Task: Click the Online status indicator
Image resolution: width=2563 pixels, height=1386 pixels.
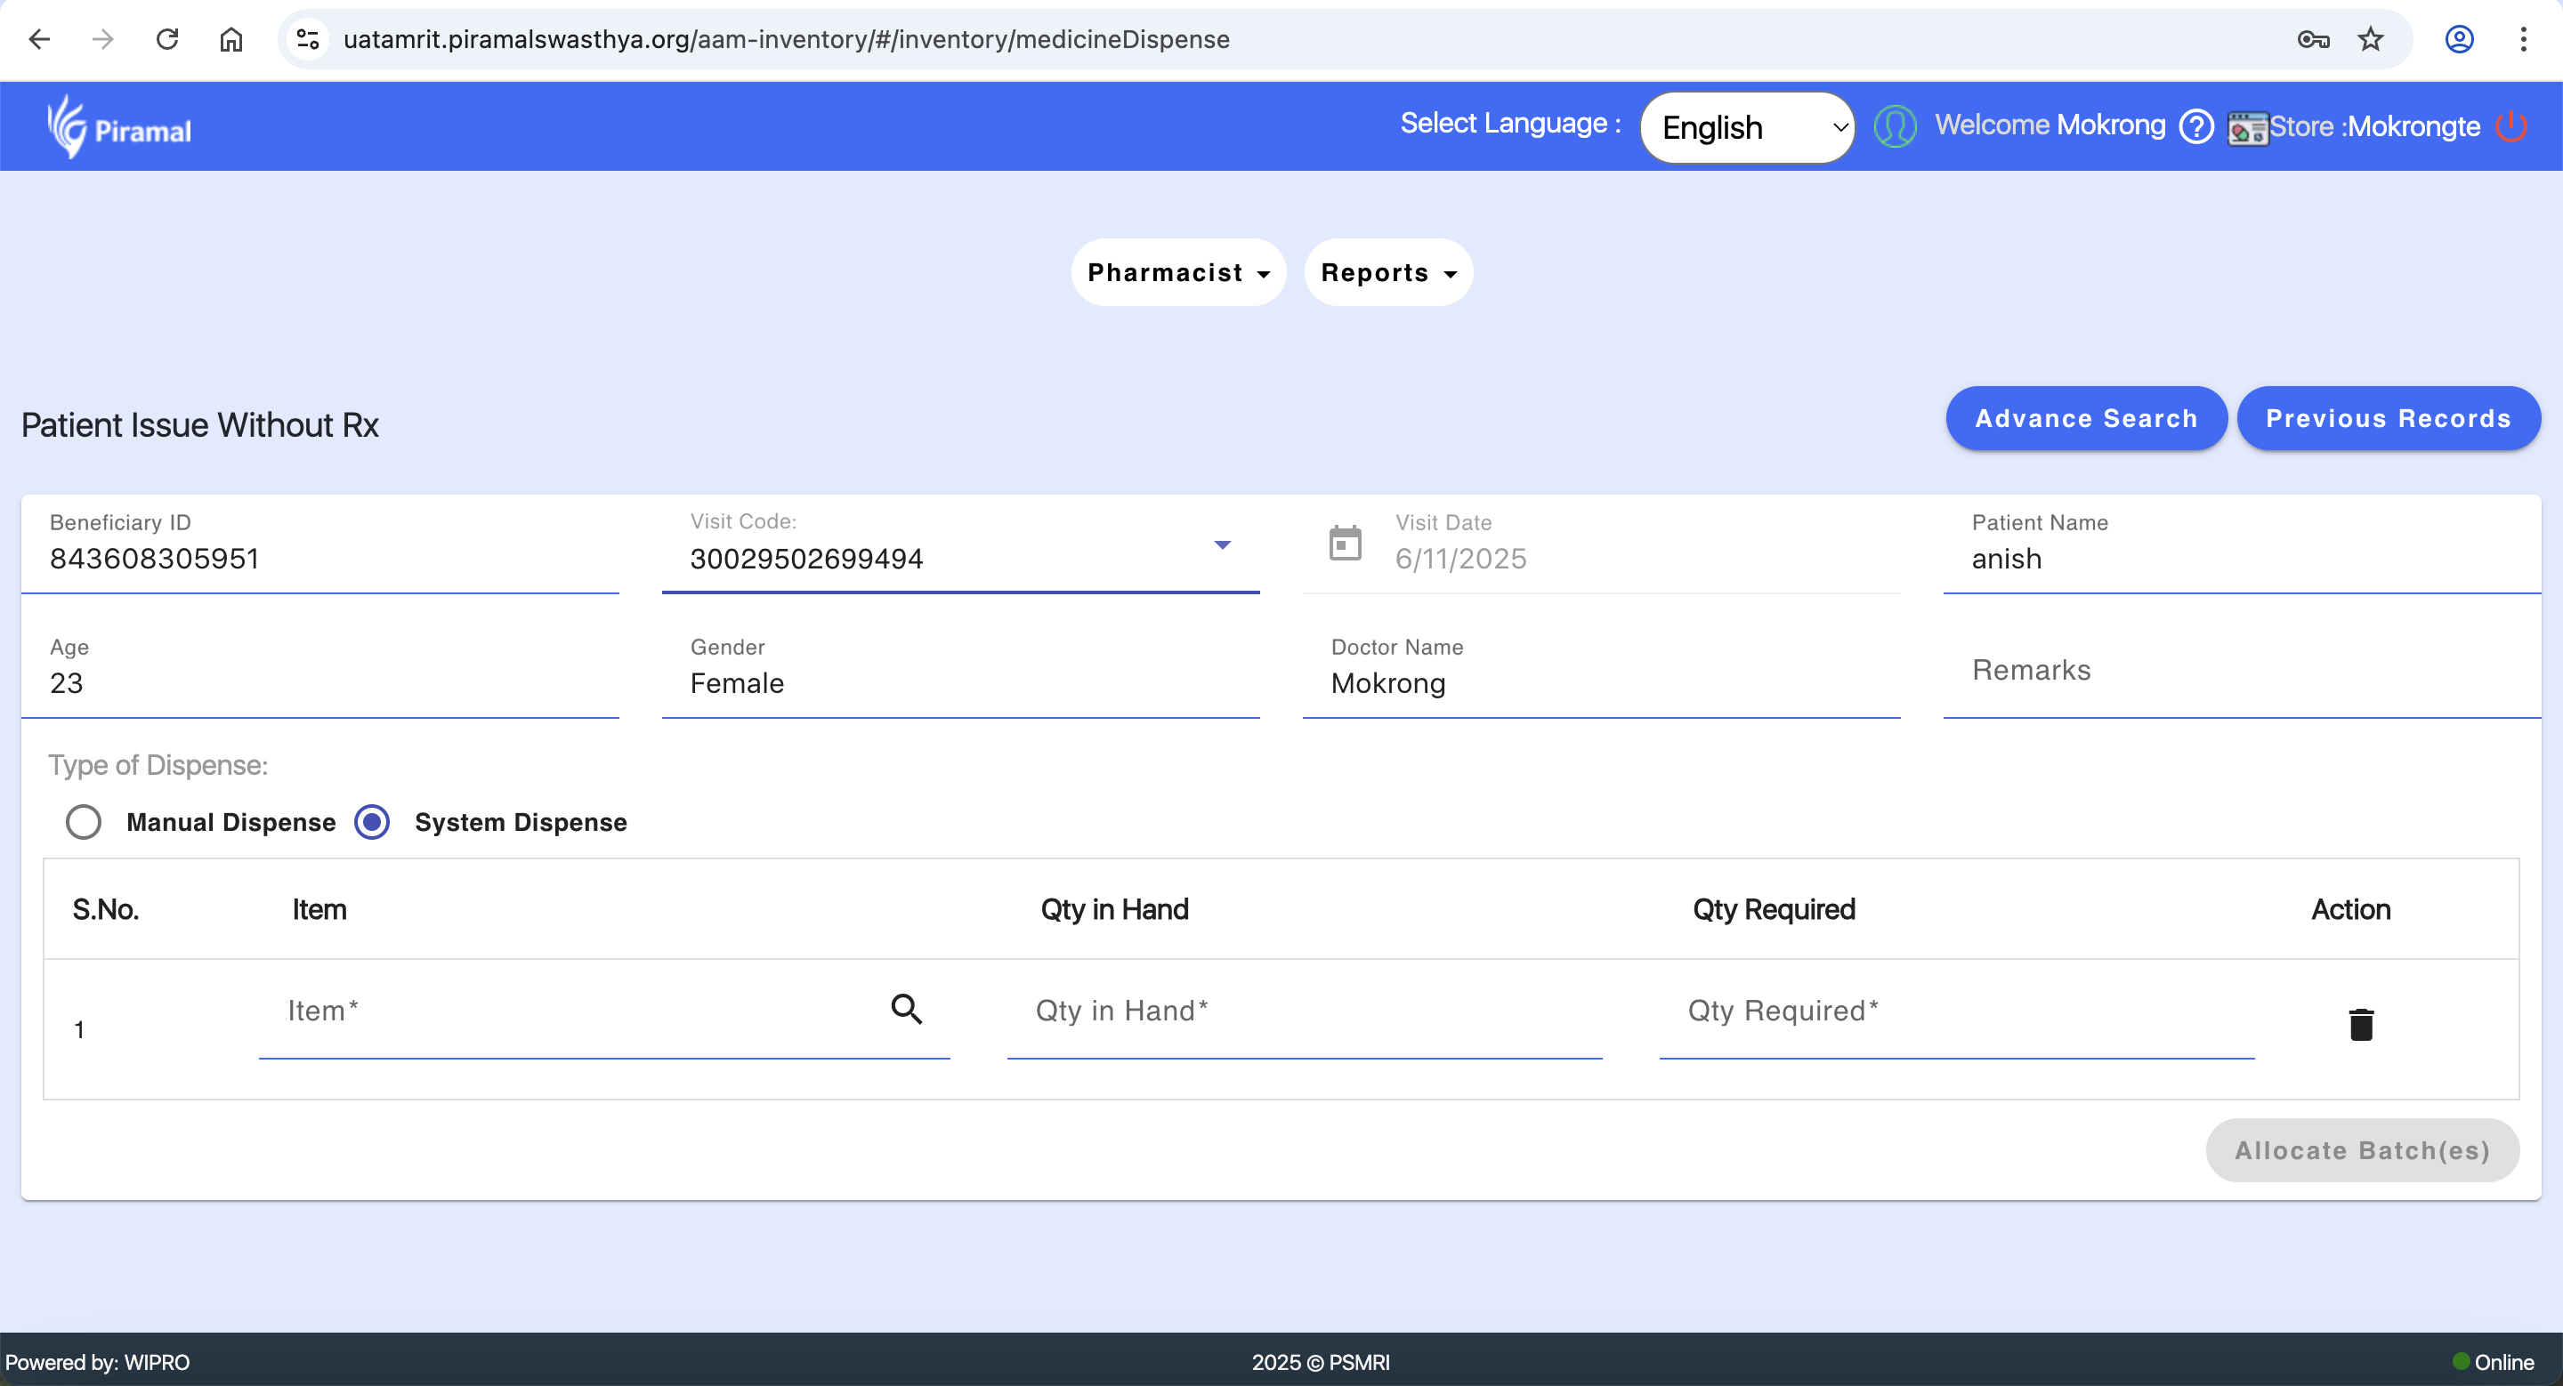Action: 2494,1361
